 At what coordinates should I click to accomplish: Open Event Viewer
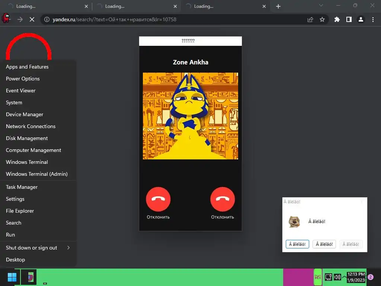click(x=38, y=90)
